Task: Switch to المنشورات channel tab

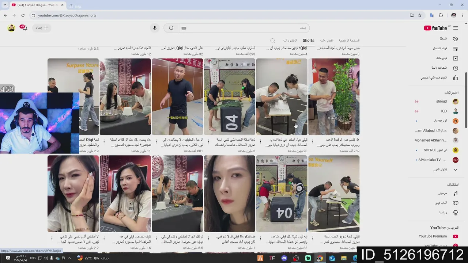Action: pyautogui.click(x=290, y=41)
